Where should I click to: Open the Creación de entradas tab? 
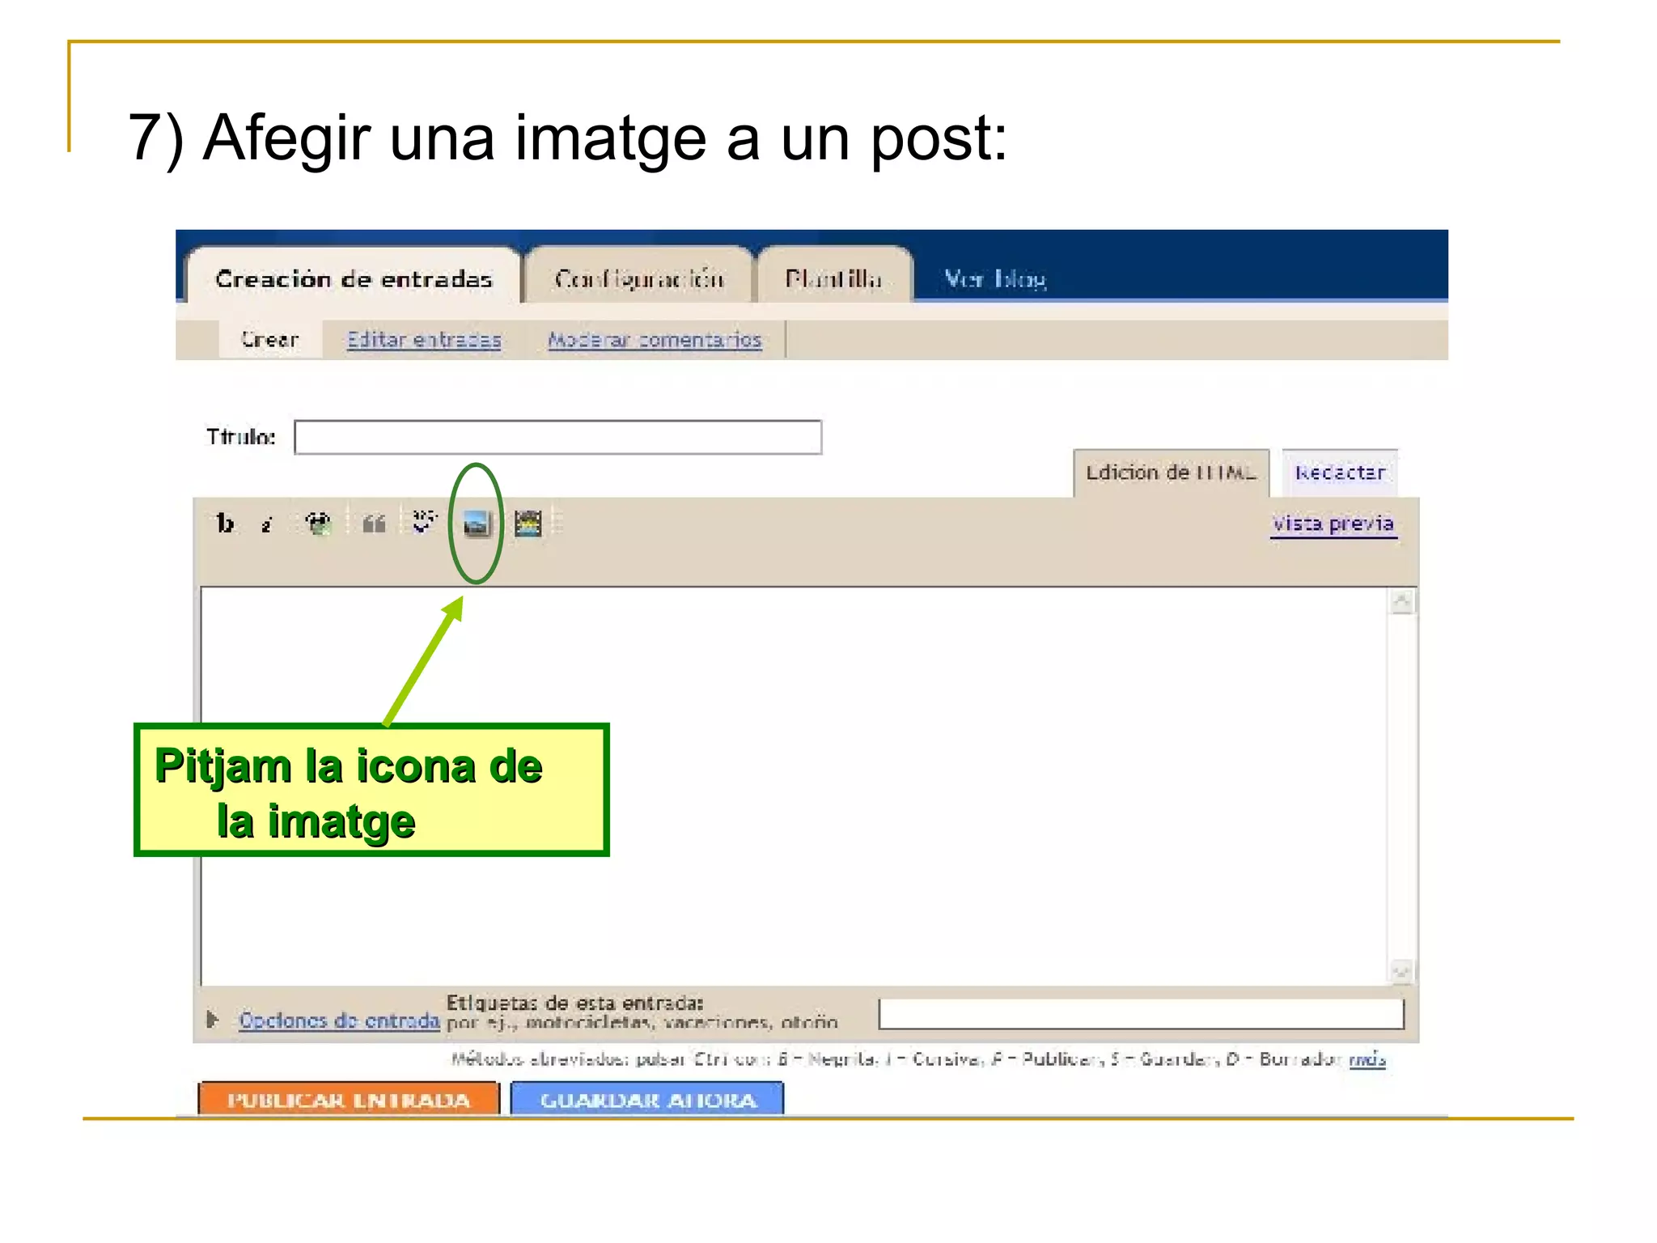tap(354, 278)
